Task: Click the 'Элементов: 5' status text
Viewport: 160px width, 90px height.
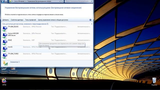Action: point(15,62)
